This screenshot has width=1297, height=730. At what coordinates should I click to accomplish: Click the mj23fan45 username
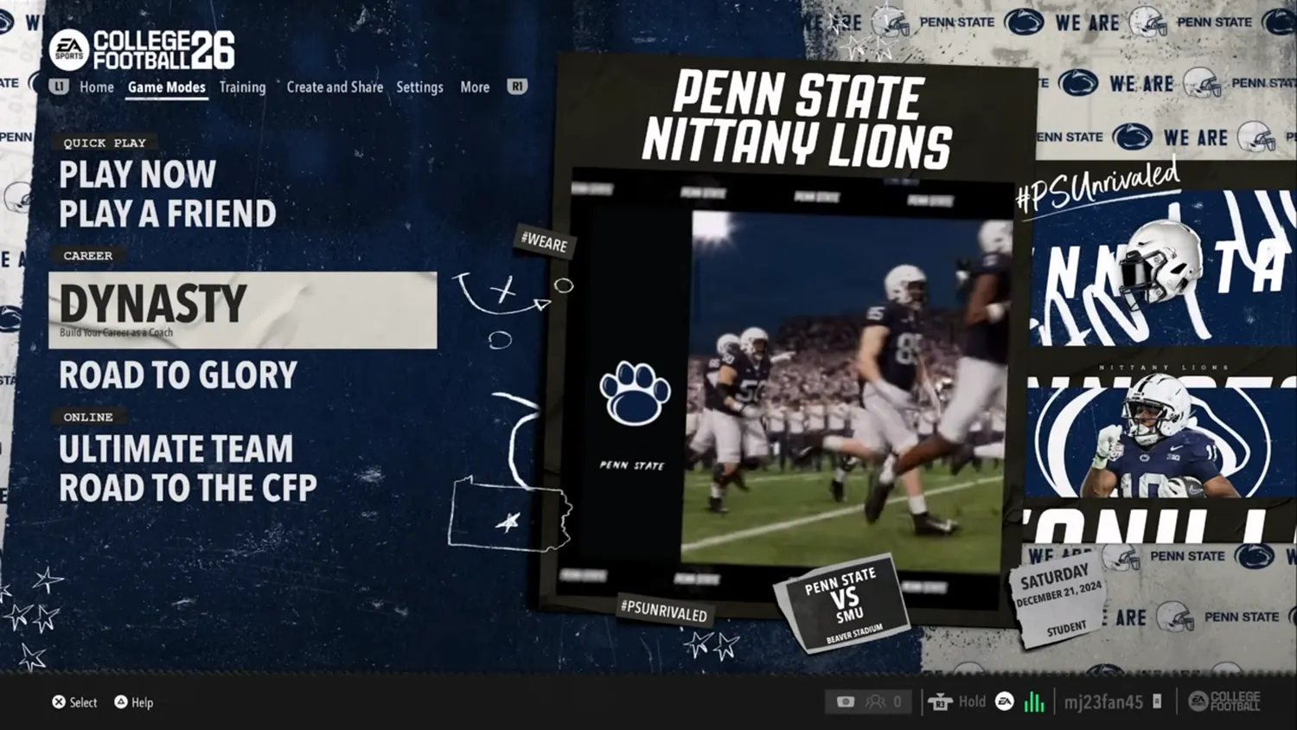(1103, 701)
